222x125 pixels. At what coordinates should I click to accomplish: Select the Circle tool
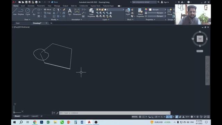click(x=28, y=11)
